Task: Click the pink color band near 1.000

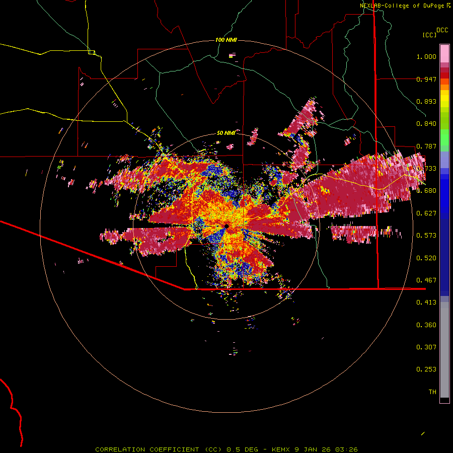Action: point(444,53)
